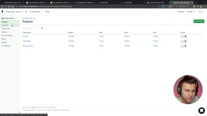The height and width of the screenshot is (116, 207).
Task: Open Billing in the sidebar
Action: click(x=4, y=39)
